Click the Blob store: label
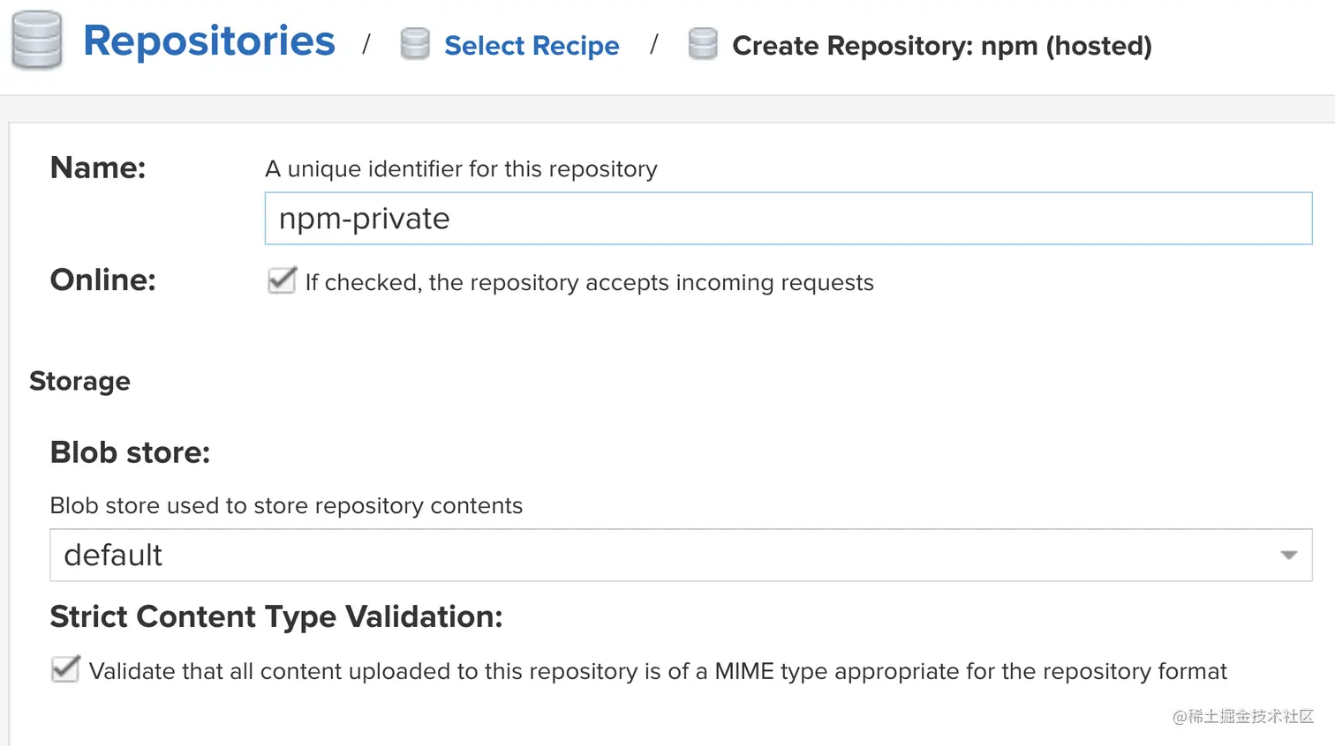The width and height of the screenshot is (1335, 746). coord(131,452)
